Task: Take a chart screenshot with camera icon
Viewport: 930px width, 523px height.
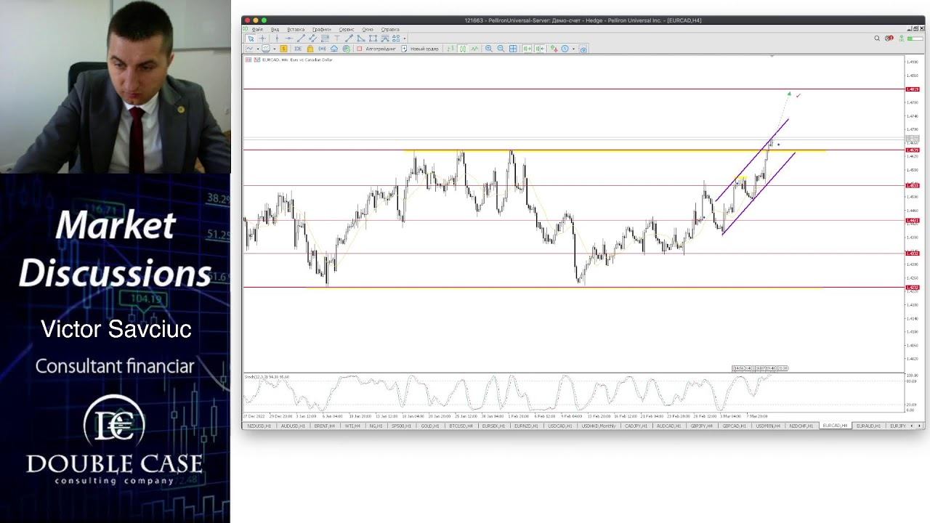Action: pos(583,49)
